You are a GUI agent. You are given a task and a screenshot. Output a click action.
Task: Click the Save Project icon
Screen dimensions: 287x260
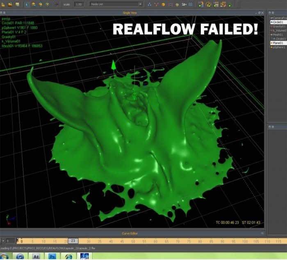coord(17,4)
